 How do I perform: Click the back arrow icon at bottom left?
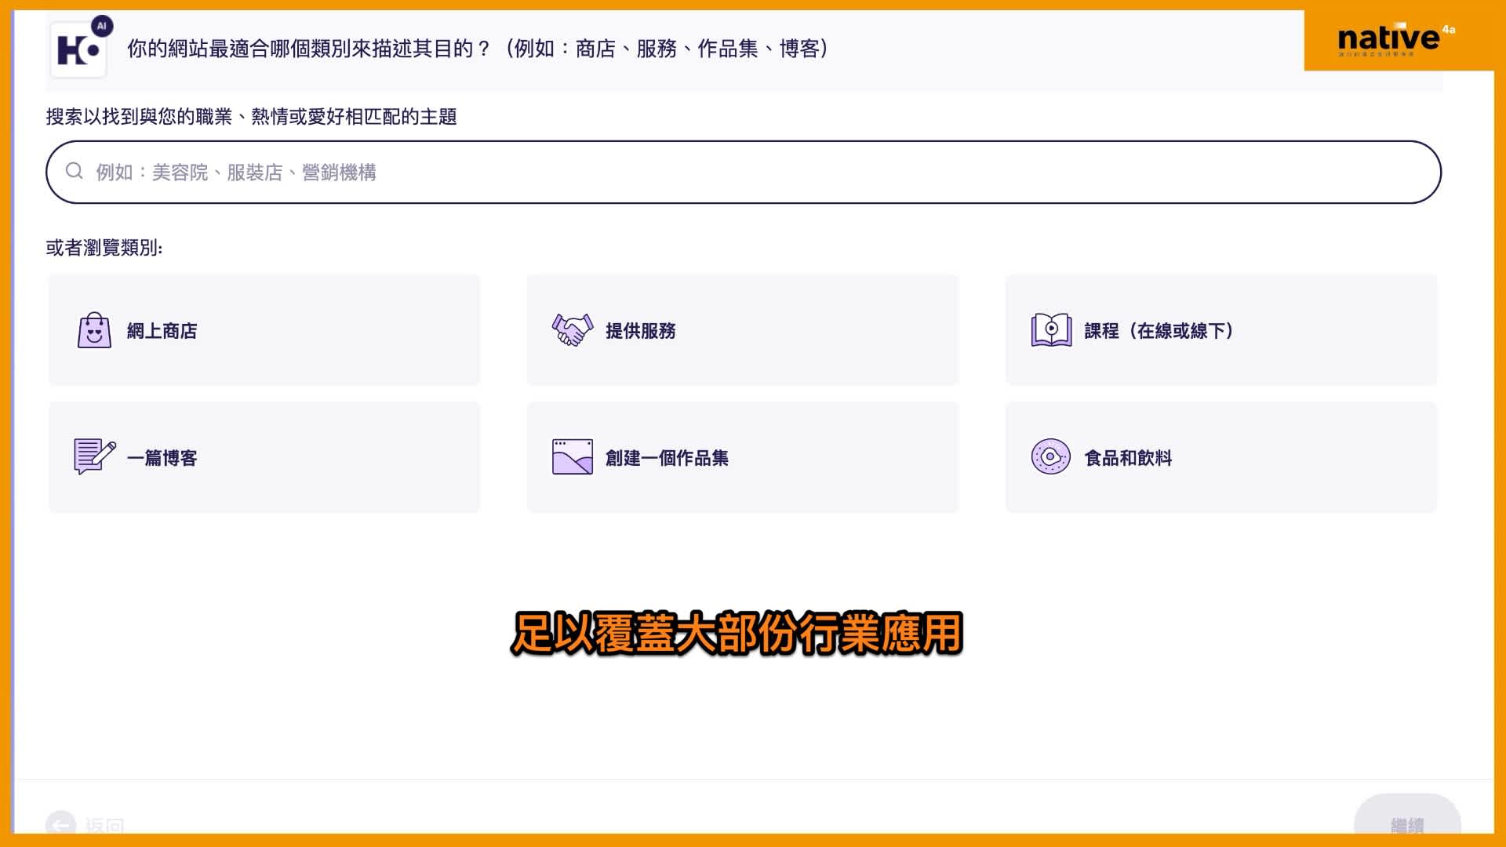click(60, 824)
